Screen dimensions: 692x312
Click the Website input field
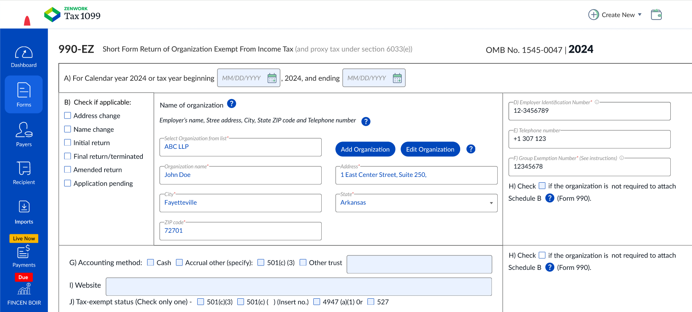click(299, 286)
